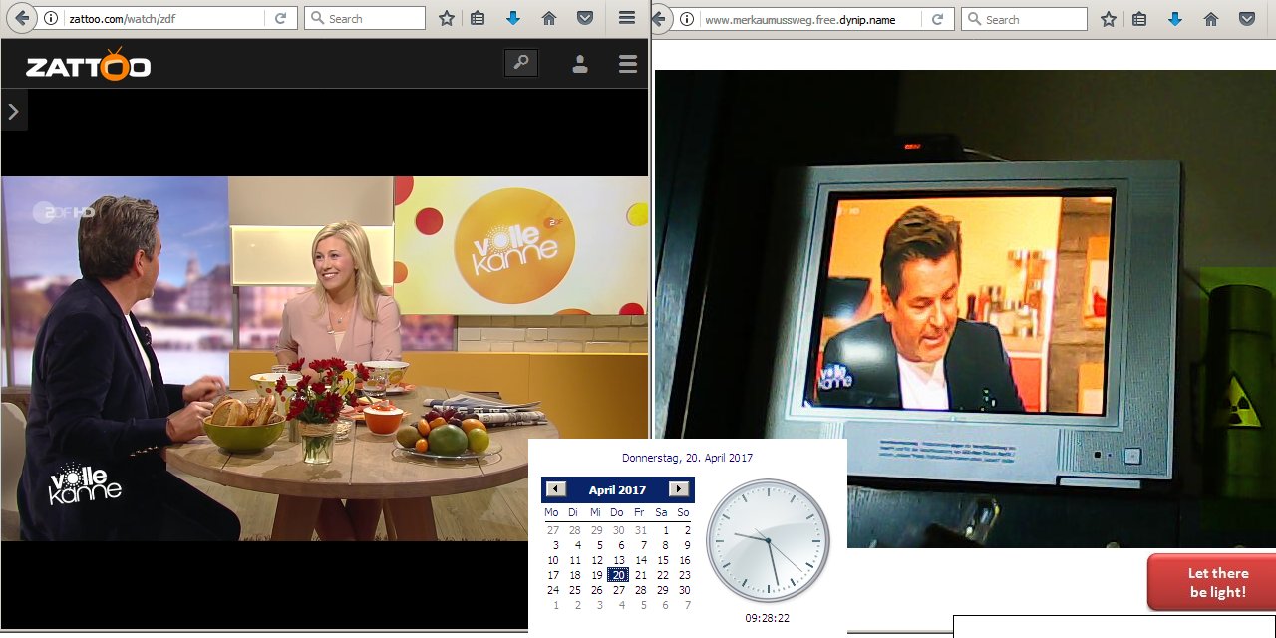The height and width of the screenshot is (638, 1276).
Task: Open the downloads arrow in the left browser
Action: click(512, 18)
